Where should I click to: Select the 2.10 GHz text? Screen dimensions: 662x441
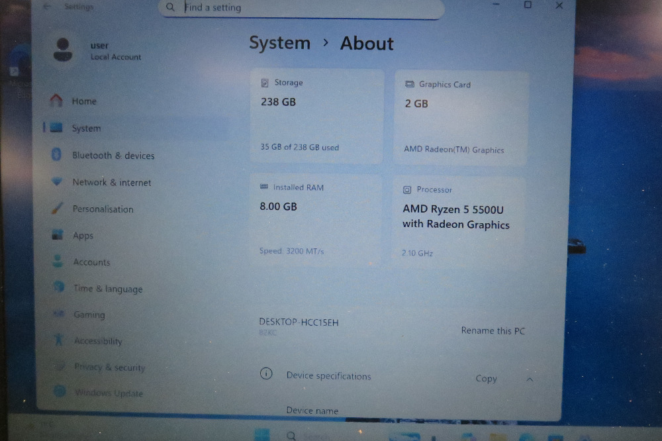point(417,253)
